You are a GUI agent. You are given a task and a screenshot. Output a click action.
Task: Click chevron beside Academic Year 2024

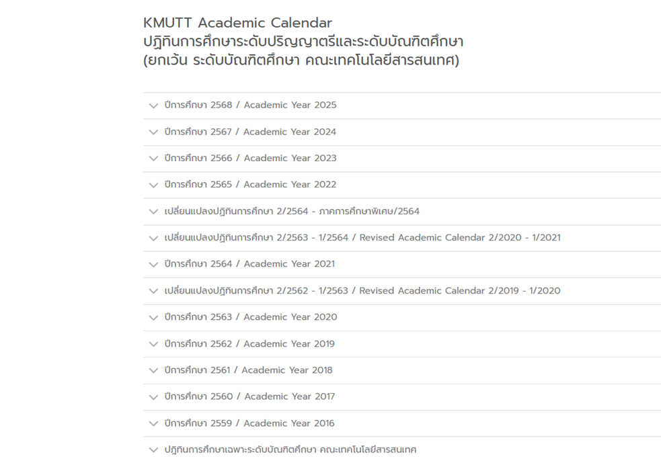153,132
